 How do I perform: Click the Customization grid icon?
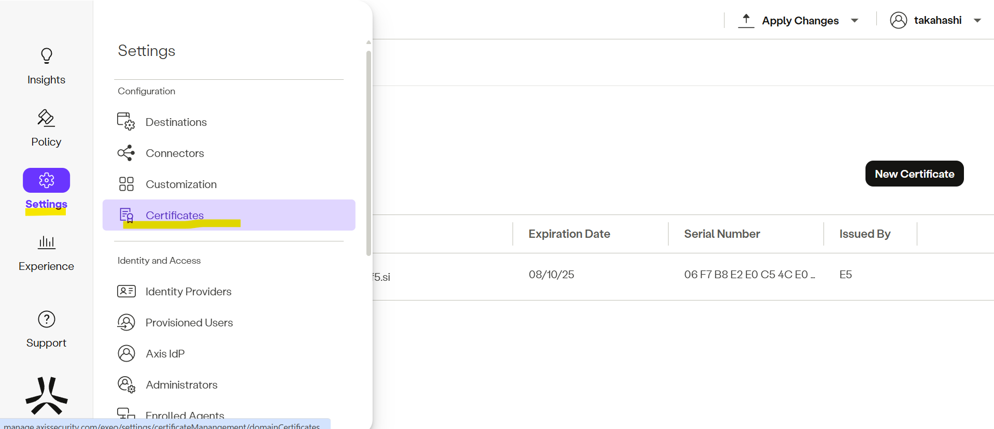(126, 184)
